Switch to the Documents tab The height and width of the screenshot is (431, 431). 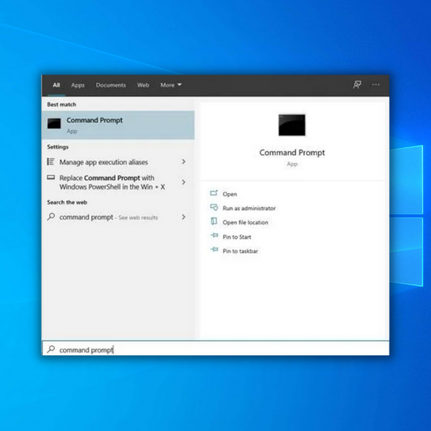click(x=111, y=85)
